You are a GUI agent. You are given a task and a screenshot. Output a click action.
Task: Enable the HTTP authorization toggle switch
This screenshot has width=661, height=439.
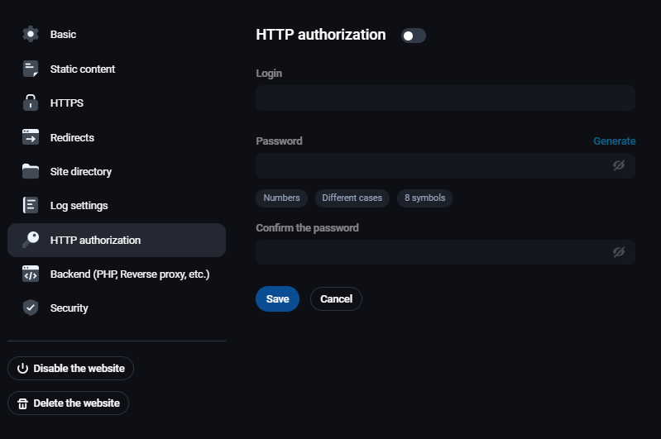point(413,36)
